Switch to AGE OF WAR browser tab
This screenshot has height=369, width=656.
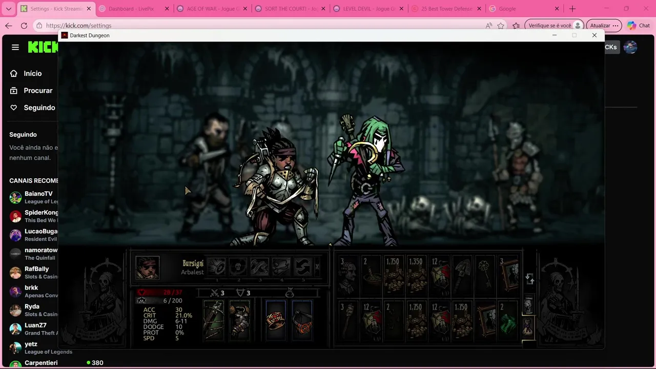click(212, 9)
